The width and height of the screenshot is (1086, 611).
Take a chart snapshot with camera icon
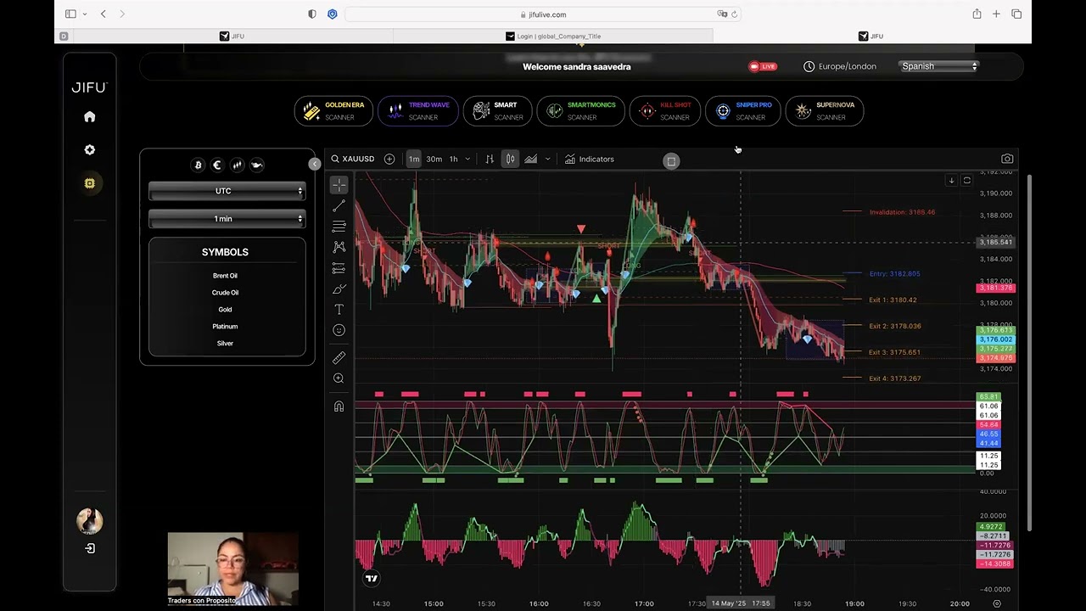(x=1007, y=159)
